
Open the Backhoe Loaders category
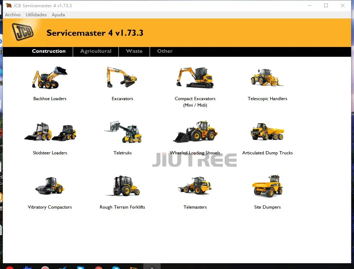coord(50,77)
